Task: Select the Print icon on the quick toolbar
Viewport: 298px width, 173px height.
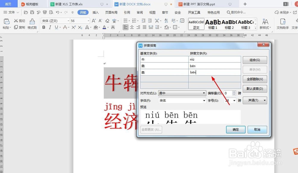Action: tap(45, 12)
